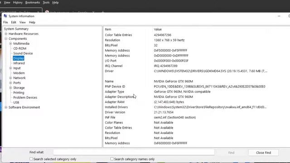Select the Infrared category
Image resolution: width=290 pixels, height=163 pixels.
pyautogui.click(x=19, y=63)
